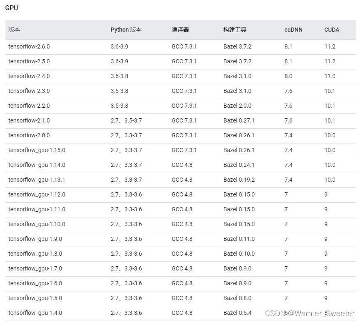This screenshot has width=361, height=321.
Task: Select the tensorflow_gpu-1.10.0 cell
Action: tap(37, 224)
